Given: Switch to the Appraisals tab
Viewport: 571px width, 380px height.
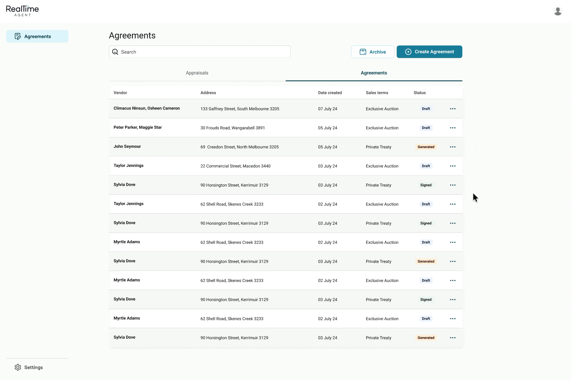Looking at the screenshot, I should pyautogui.click(x=197, y=73).
